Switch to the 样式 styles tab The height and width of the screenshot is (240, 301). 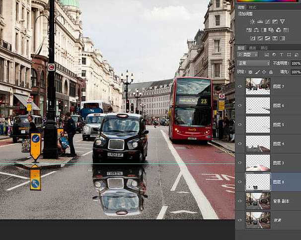252,7
